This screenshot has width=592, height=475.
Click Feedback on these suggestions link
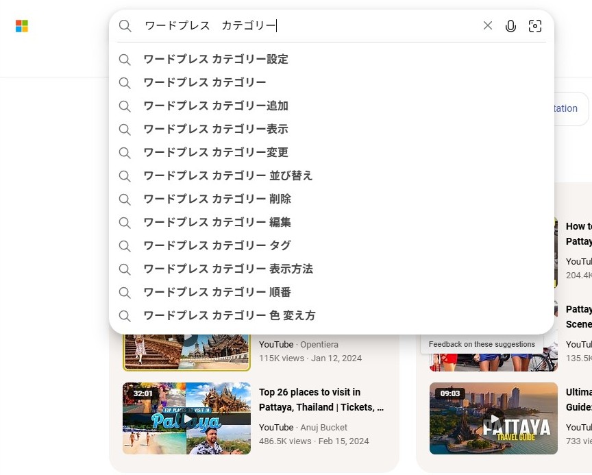(482, 344)
